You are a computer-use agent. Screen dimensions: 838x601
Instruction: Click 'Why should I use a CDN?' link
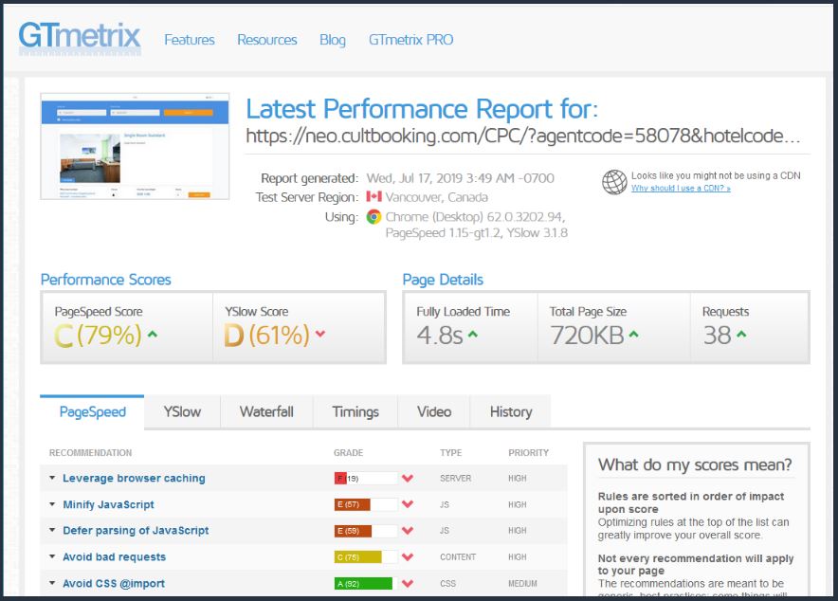click(x=681, y=188)
